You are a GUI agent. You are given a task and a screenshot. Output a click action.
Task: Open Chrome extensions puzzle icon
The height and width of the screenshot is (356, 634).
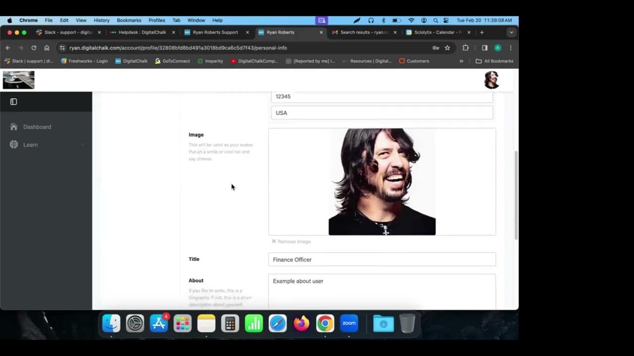coord(466,48)
